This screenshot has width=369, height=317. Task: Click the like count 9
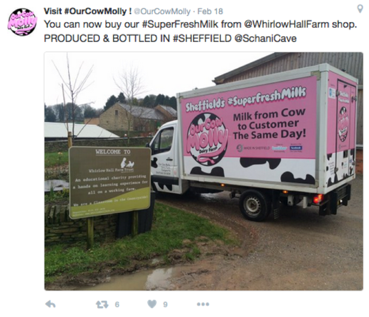tap(166, 305)
